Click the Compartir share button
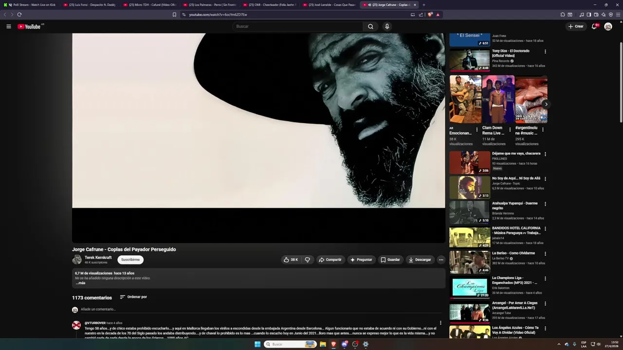This screenshot has height=350, width=623. point(330,260)
